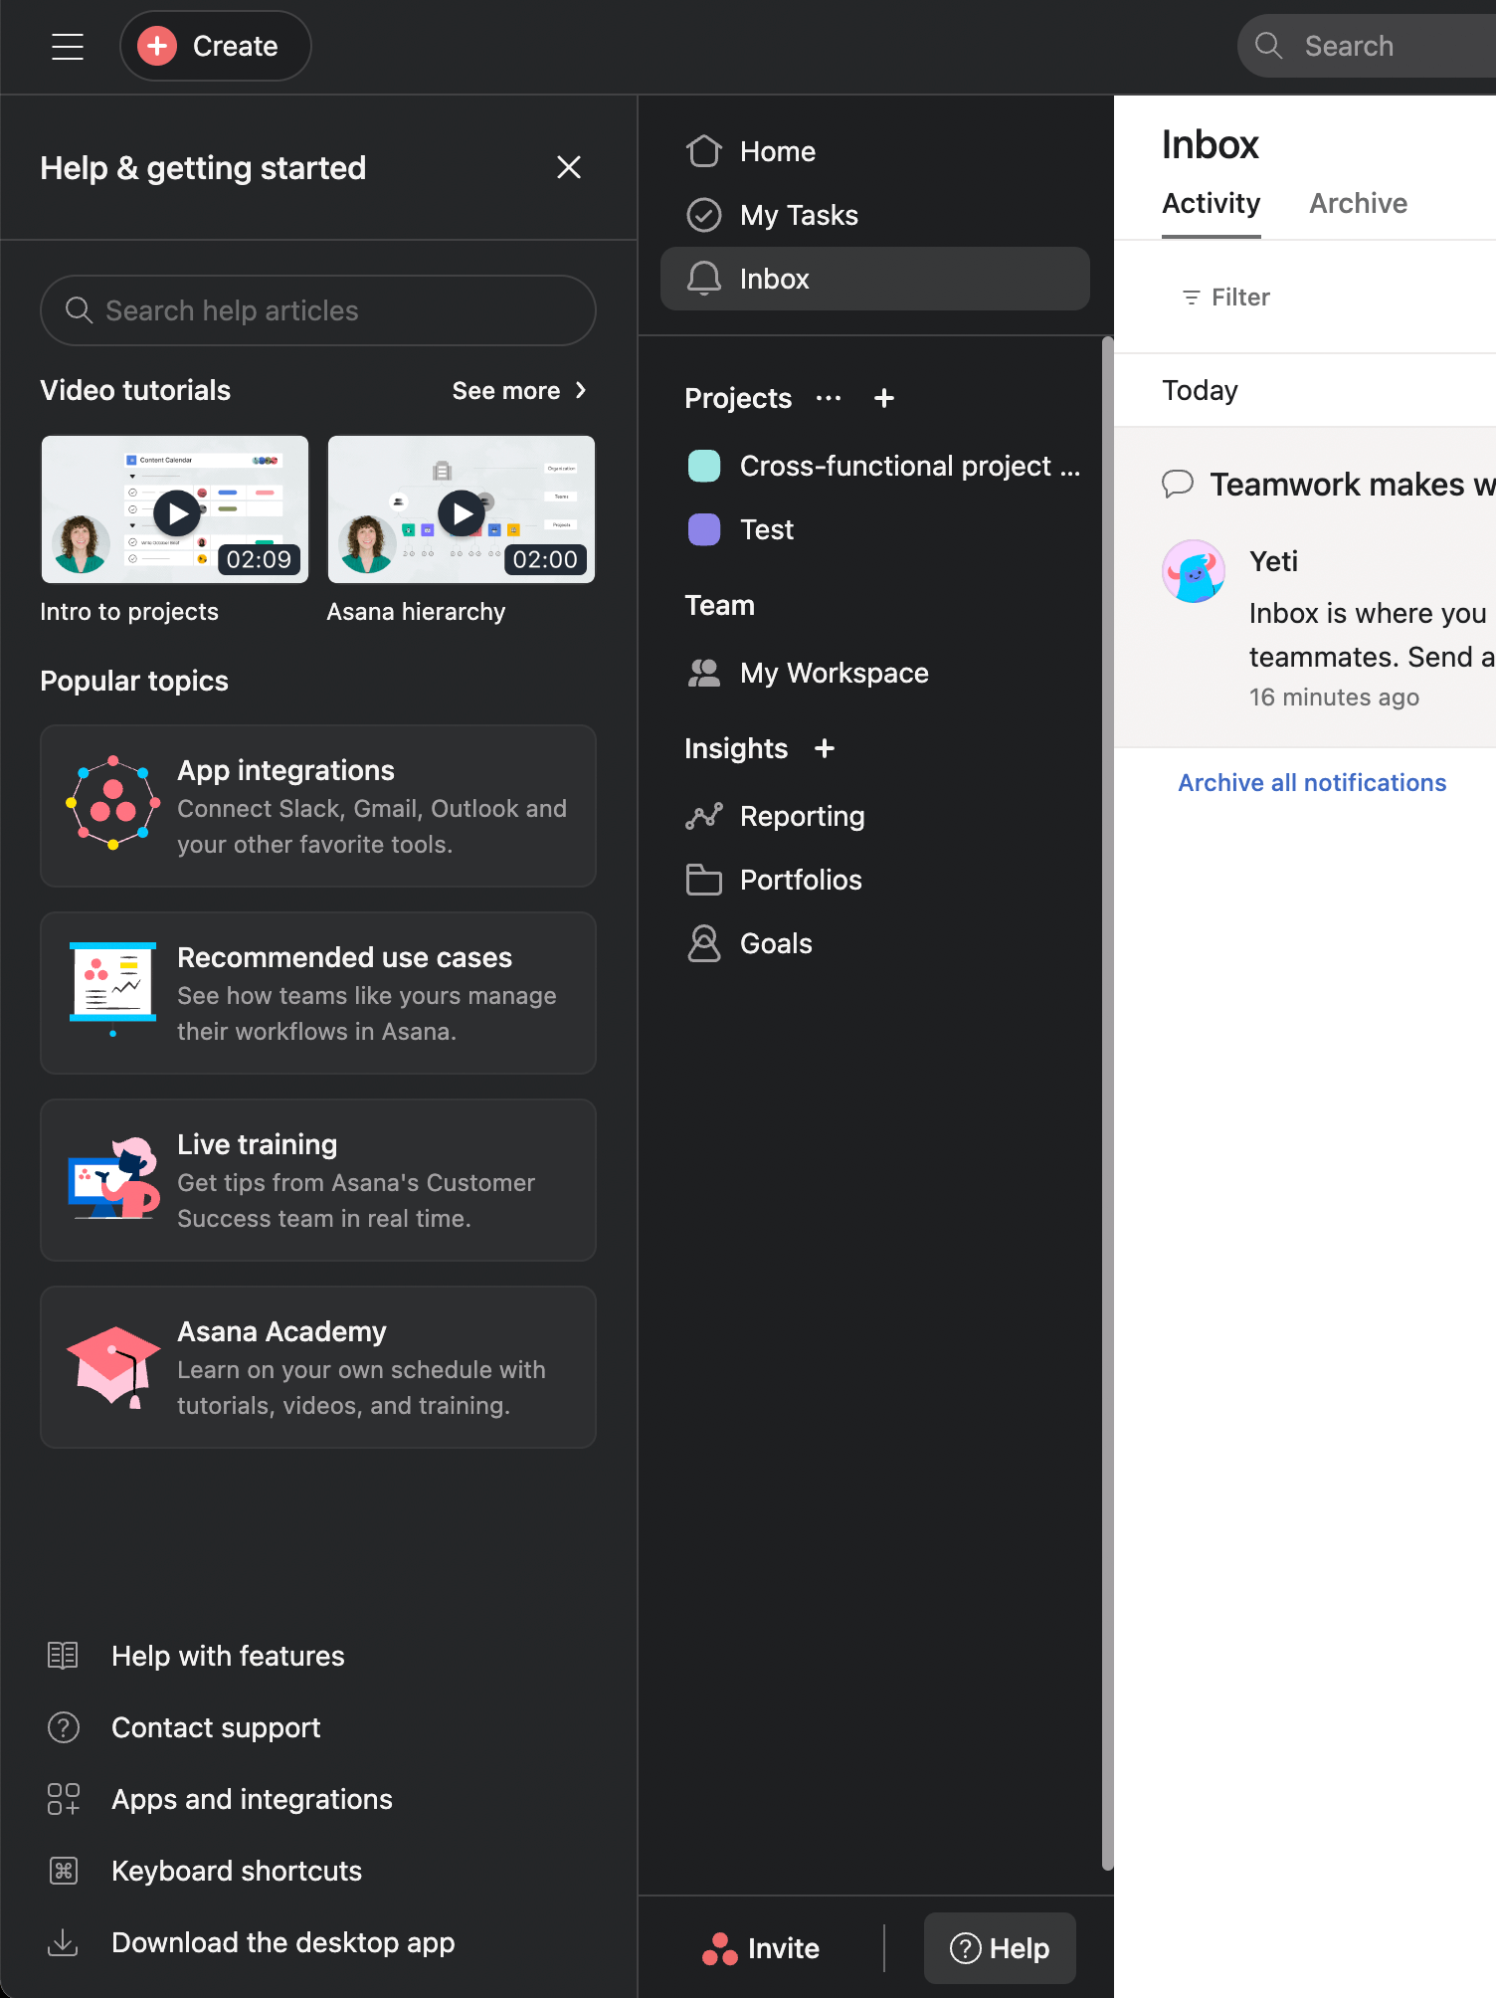Click the Download the desktop app icon

(63, 1942)
